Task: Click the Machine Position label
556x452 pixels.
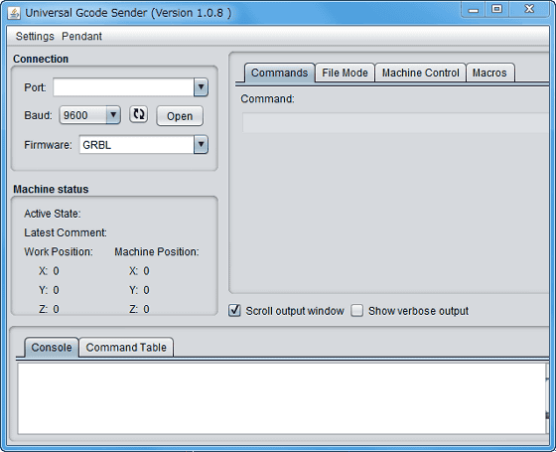Action: [x=157, y=252]
